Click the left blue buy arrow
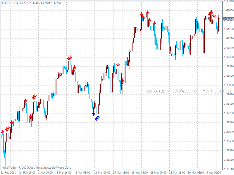 [x=93, y=114]
